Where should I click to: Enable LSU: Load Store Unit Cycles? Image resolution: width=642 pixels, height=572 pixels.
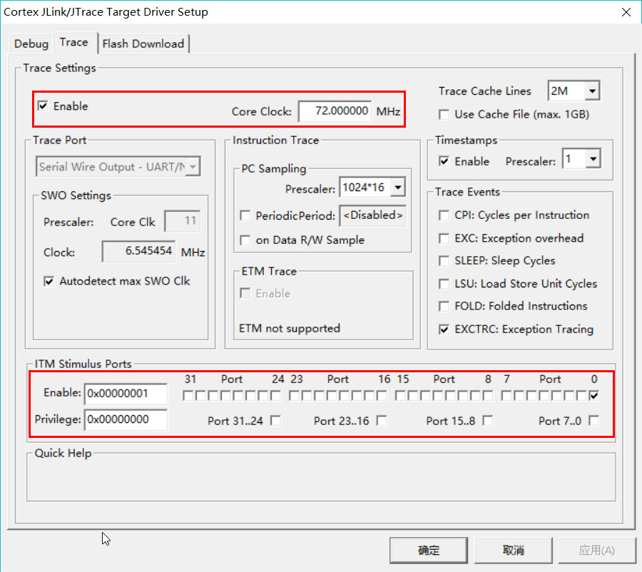pos(444,284)
